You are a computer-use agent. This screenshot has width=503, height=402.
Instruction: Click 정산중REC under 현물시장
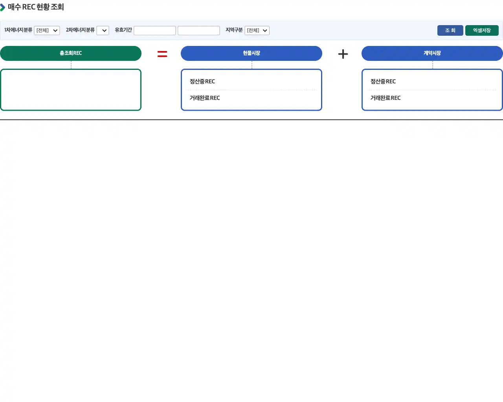tap(202, 82)
